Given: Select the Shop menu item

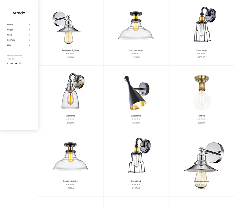Looking at the screenshot, I should (10, 35).
